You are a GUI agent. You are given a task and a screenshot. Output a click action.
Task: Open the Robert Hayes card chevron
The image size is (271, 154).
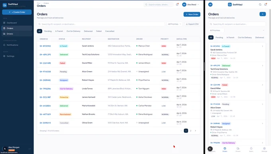(263, 124)
